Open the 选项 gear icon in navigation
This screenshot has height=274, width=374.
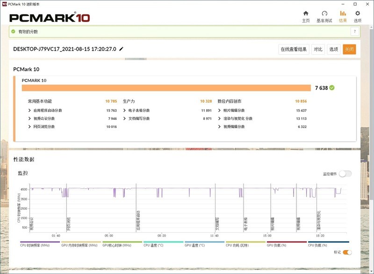[358, 14]
